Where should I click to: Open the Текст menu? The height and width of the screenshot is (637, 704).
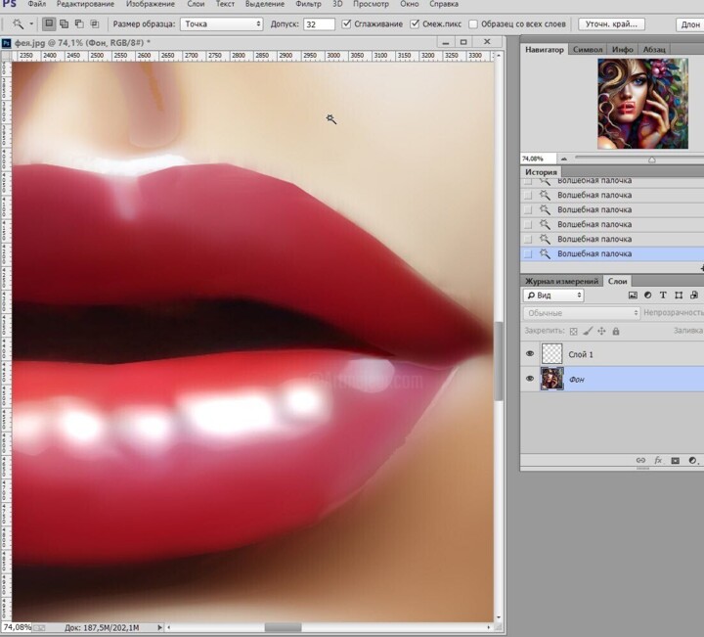(x=225, y=4)
